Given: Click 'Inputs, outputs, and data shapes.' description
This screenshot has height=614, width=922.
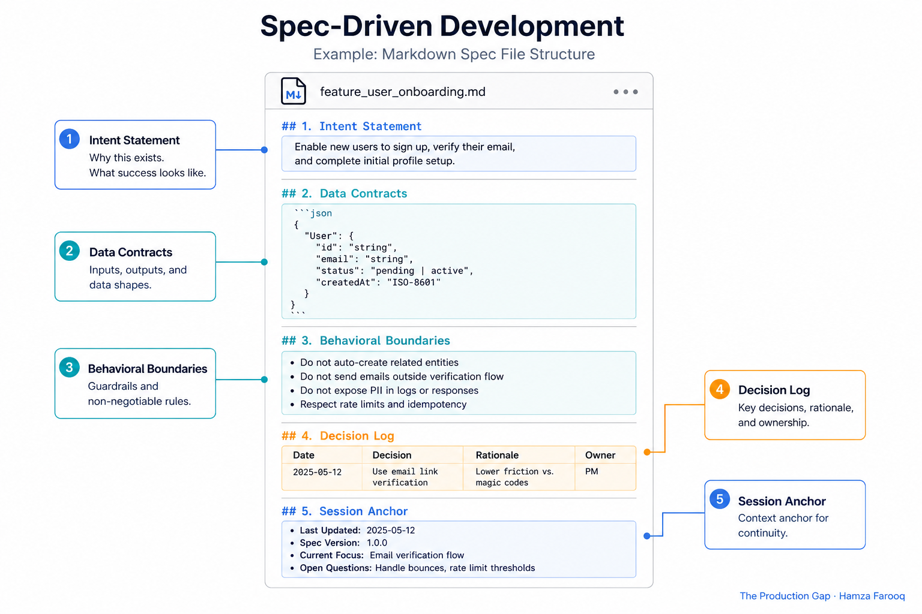Looking at the screenshot, I should (138, 277).
